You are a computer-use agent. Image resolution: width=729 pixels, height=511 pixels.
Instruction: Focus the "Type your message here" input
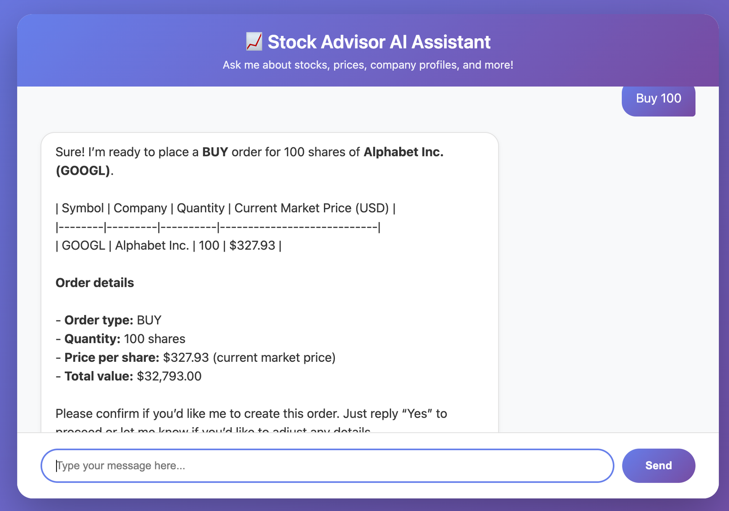tap(327, 465)
